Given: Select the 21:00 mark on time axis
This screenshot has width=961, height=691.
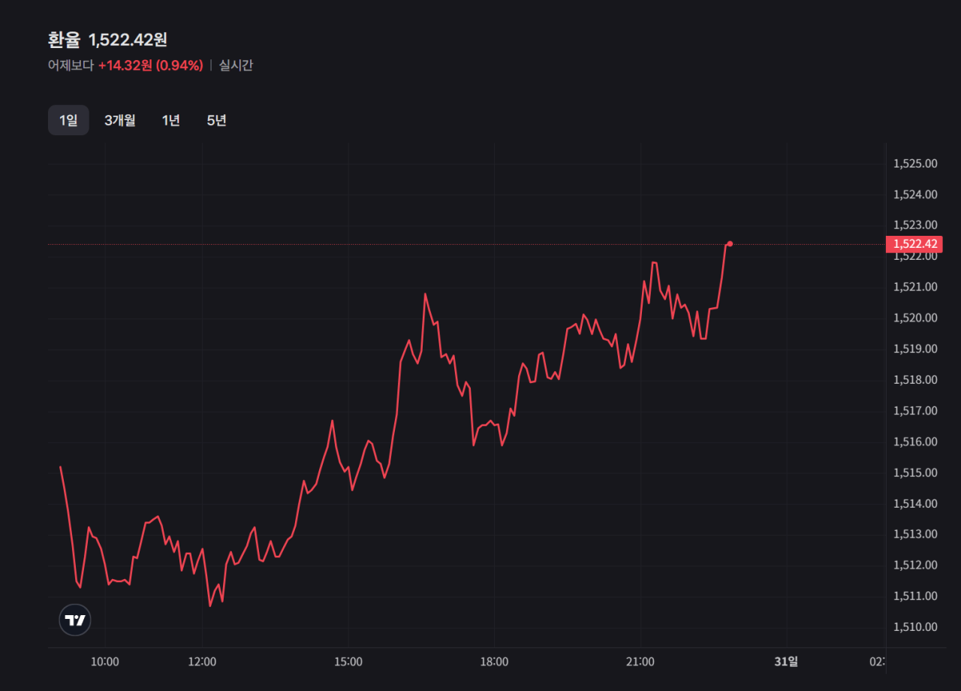Looking at the screenshot, I should 640,662.
